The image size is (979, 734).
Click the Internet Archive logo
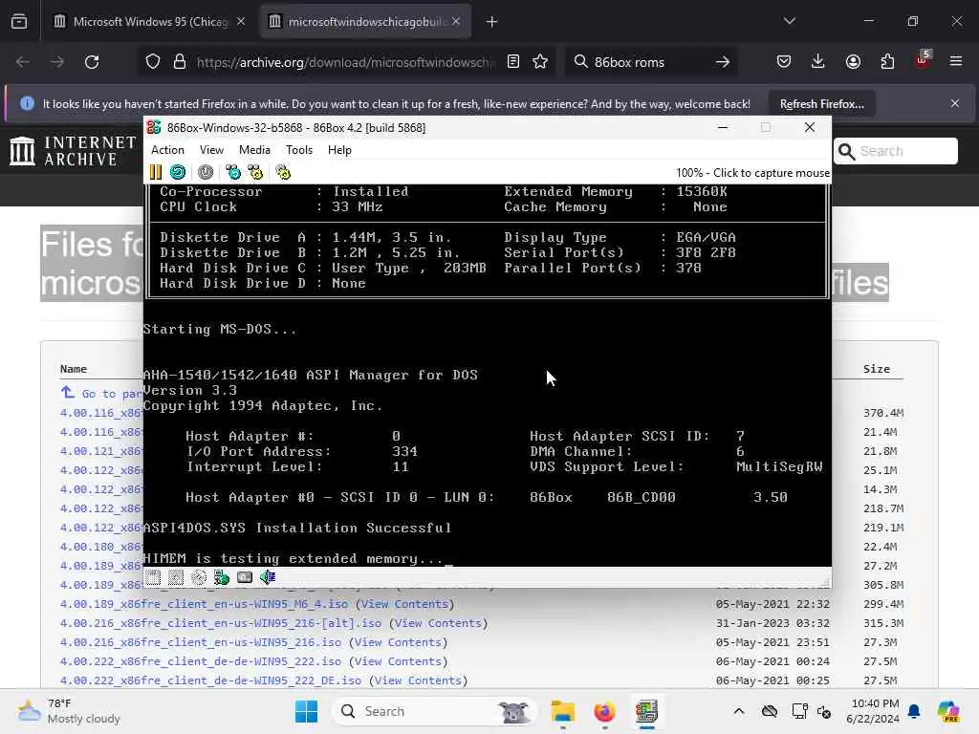pyautogui.click(x=73, y=151)
